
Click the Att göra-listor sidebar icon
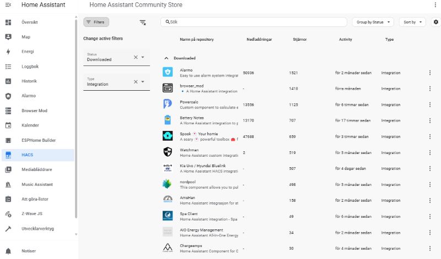(x=8, y=199)
